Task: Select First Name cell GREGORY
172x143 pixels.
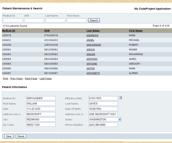Action: pyautogui.click(x=135, y=64)
